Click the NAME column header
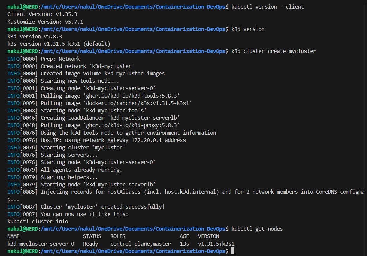 tap(13, 236)
